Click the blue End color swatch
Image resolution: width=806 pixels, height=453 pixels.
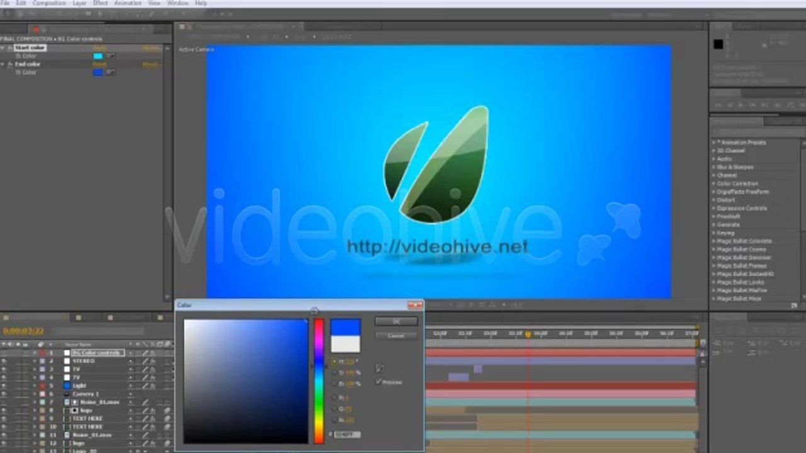pos(98,72)
